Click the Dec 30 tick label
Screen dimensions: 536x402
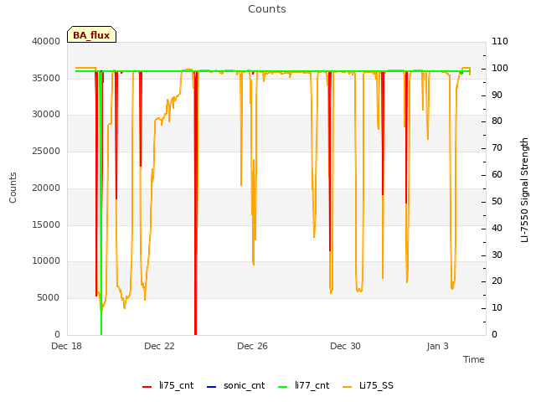[345, 346]
